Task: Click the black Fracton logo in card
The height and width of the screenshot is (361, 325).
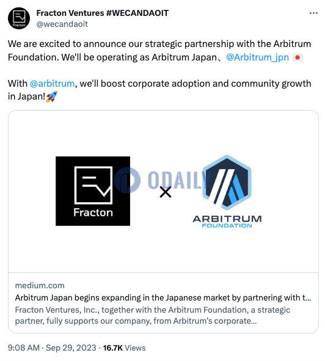Action: pyautogui.click(x=93, y=191)
